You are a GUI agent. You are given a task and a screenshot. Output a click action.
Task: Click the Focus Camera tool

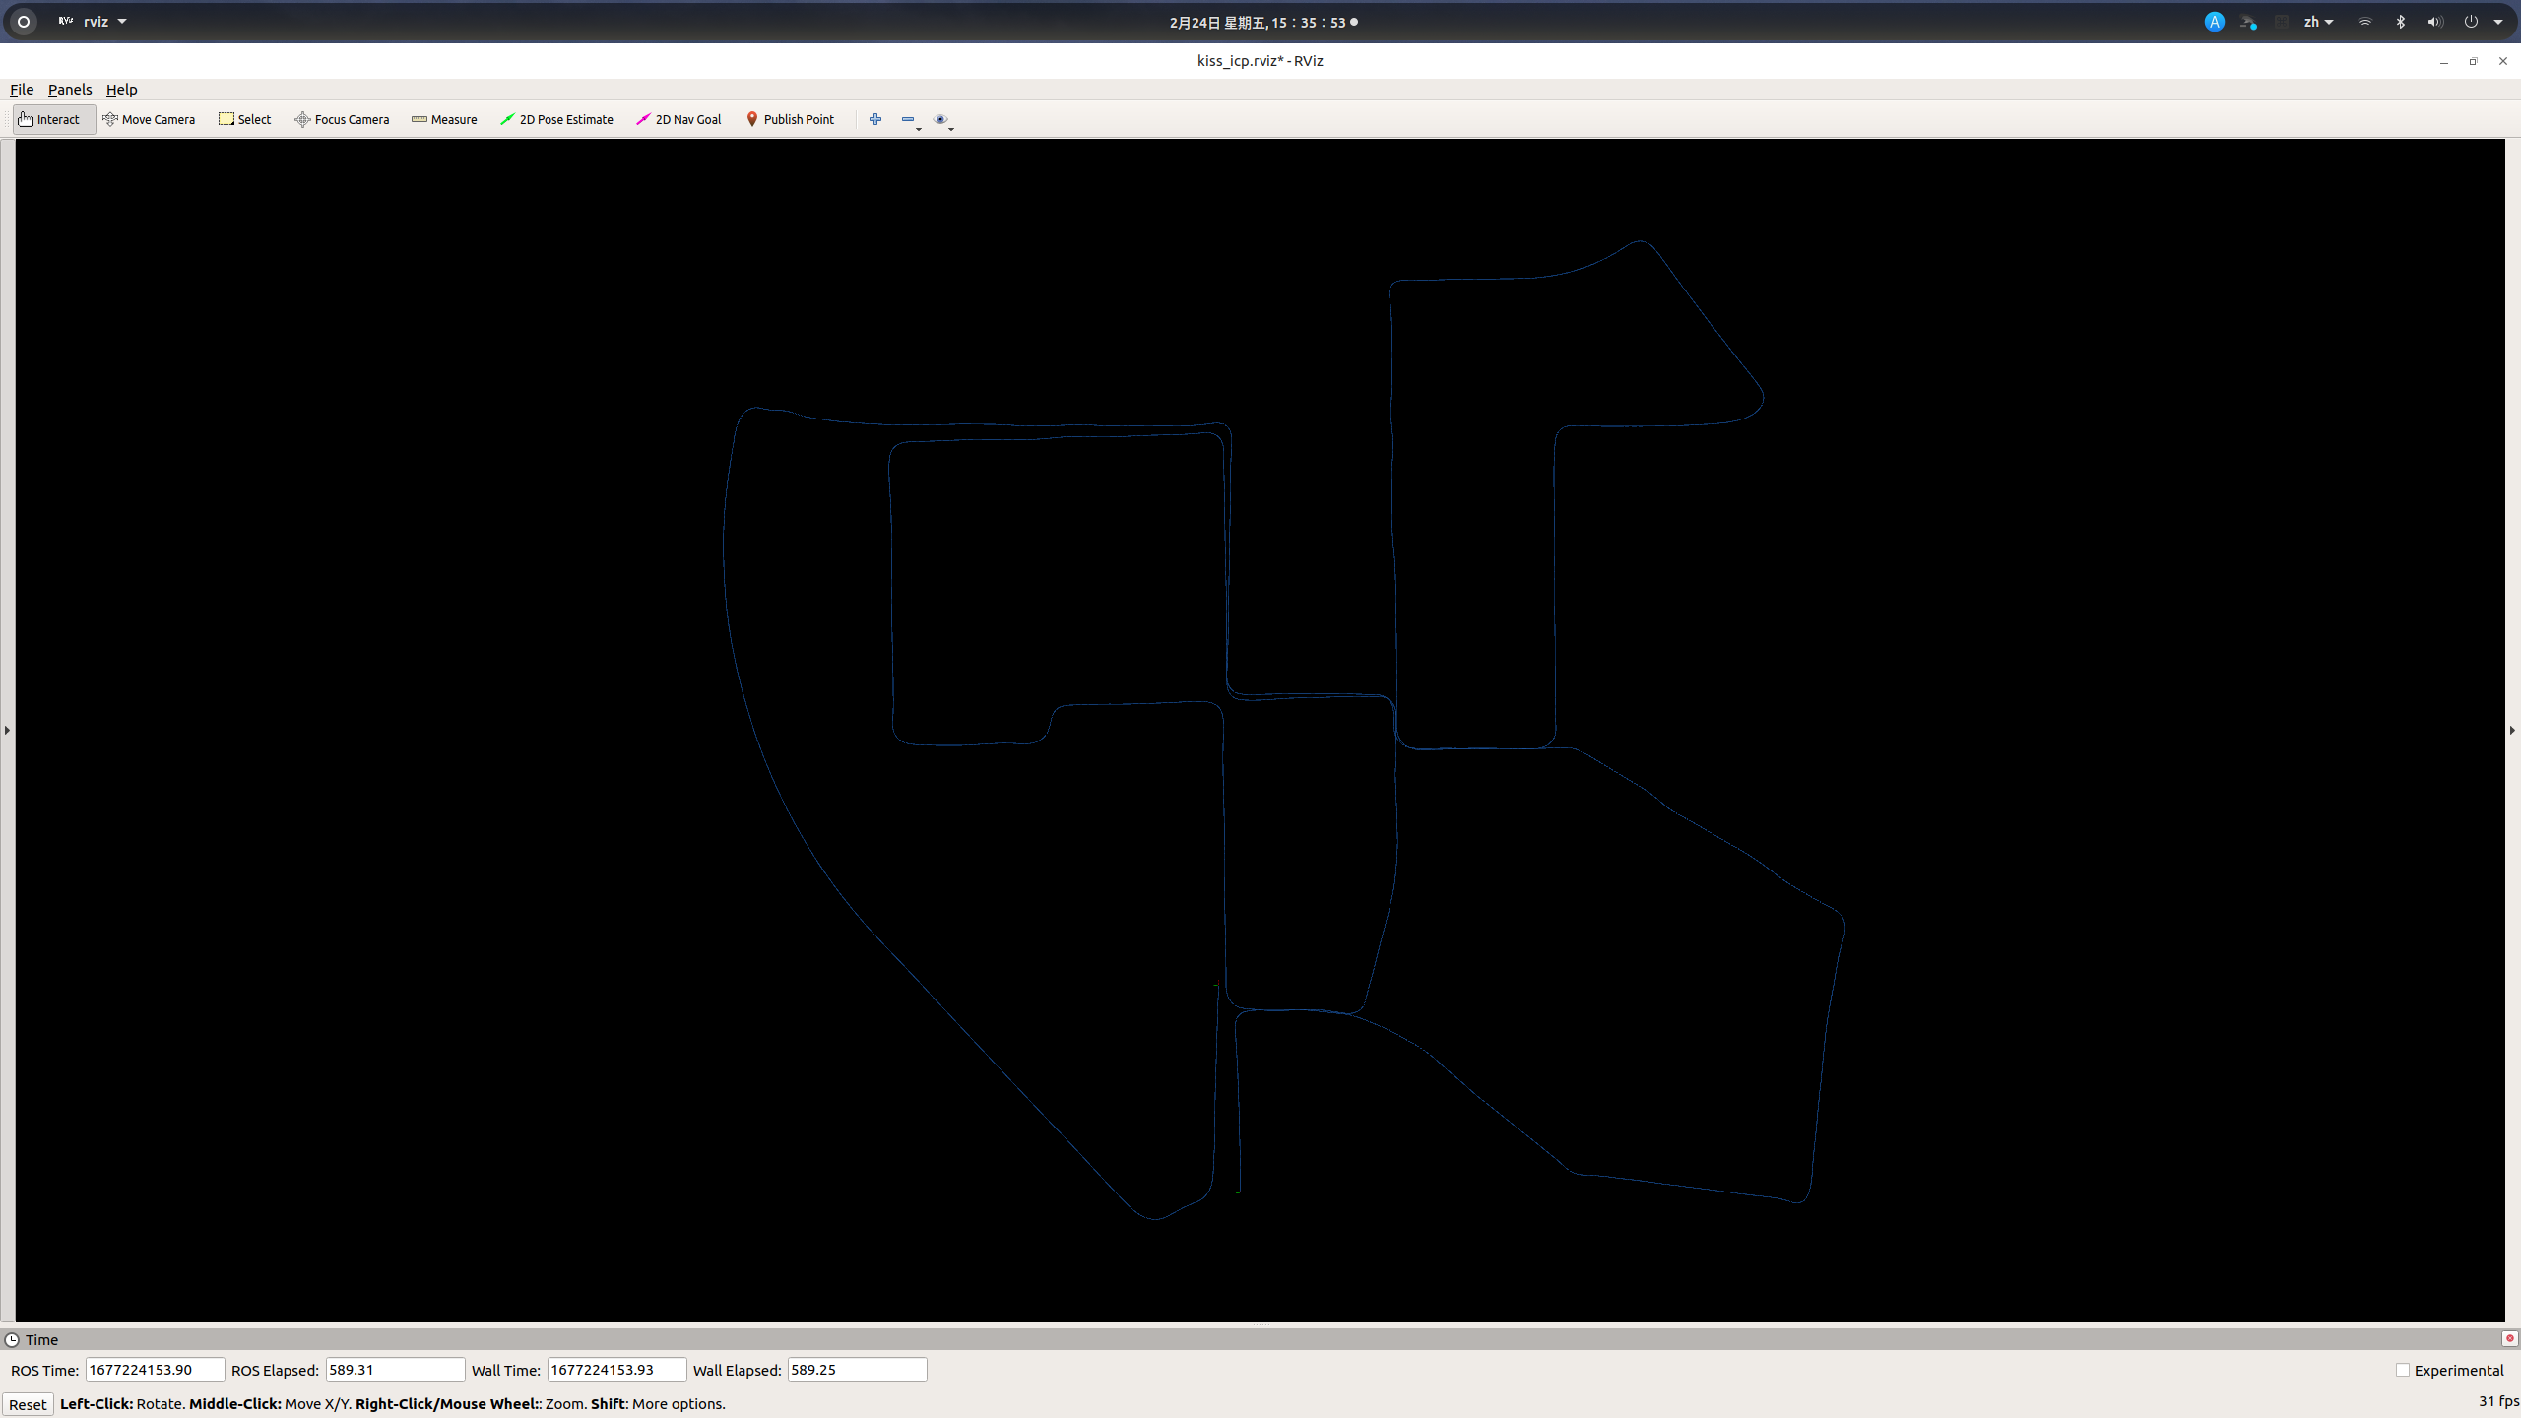click(342, 119)
